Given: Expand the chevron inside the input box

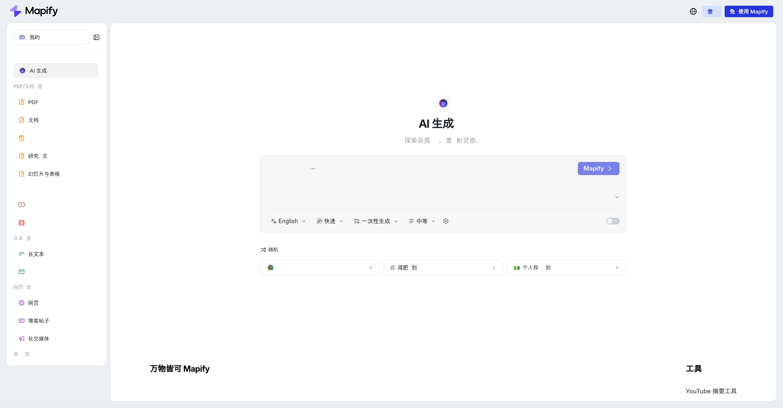Looking at the screenshot, I should [x=617, y=197].
